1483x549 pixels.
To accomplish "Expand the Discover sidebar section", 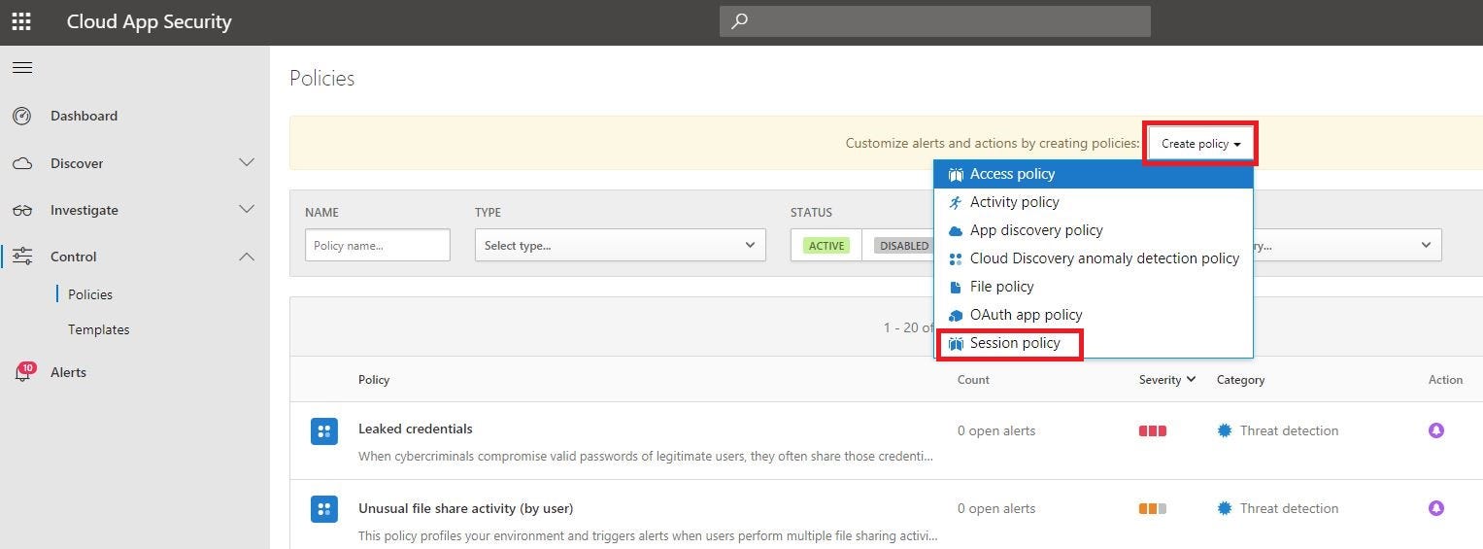I will [247, 162].
